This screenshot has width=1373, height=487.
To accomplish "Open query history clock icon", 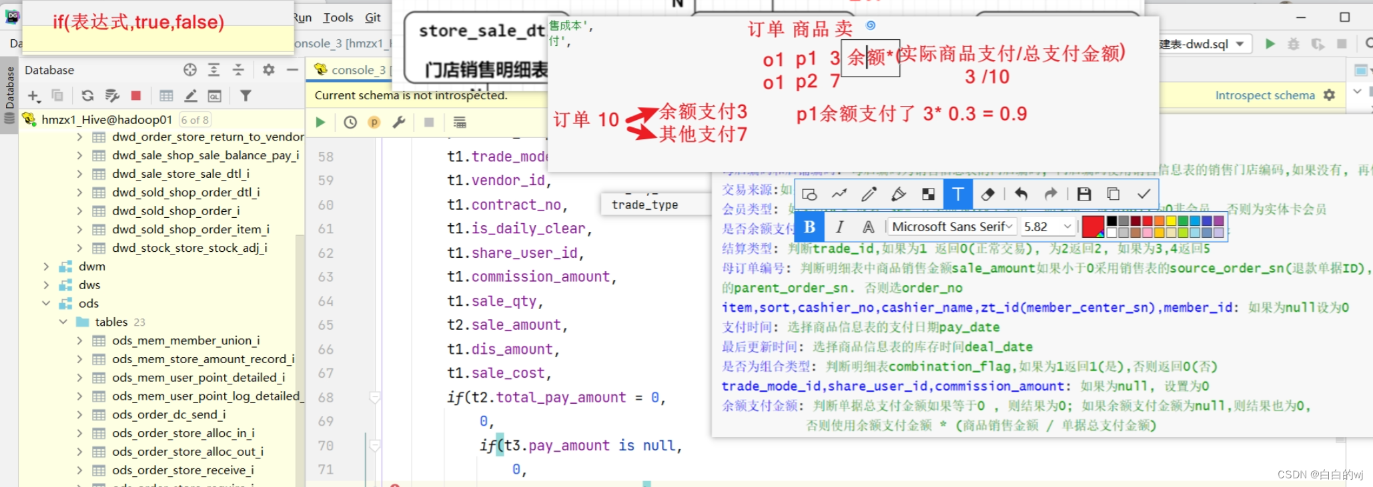I will pos(350,123).
